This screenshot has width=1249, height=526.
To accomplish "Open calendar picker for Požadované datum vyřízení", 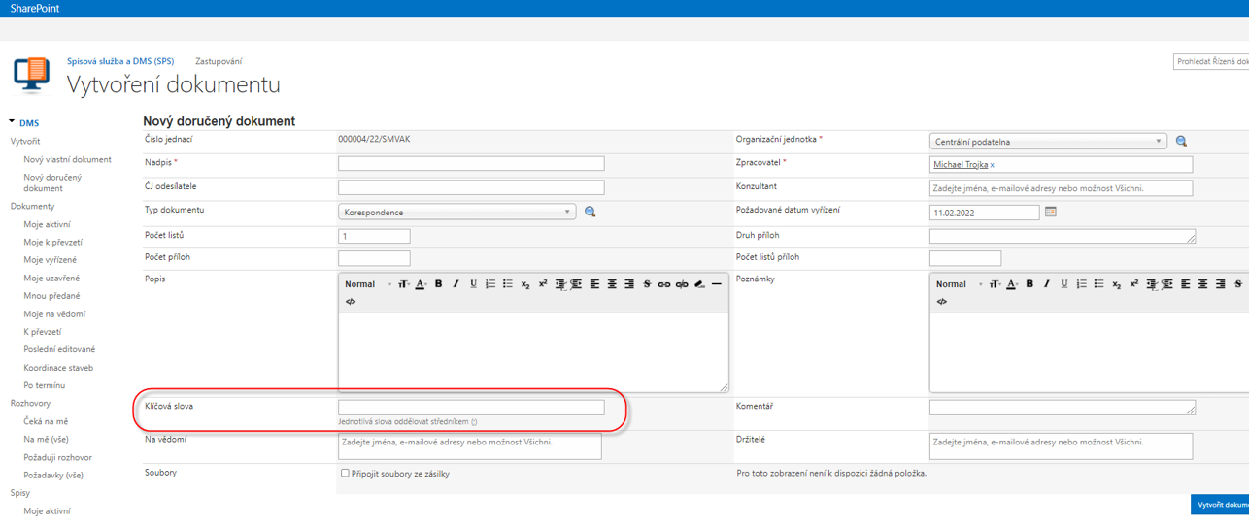I will coord(1050,212).
